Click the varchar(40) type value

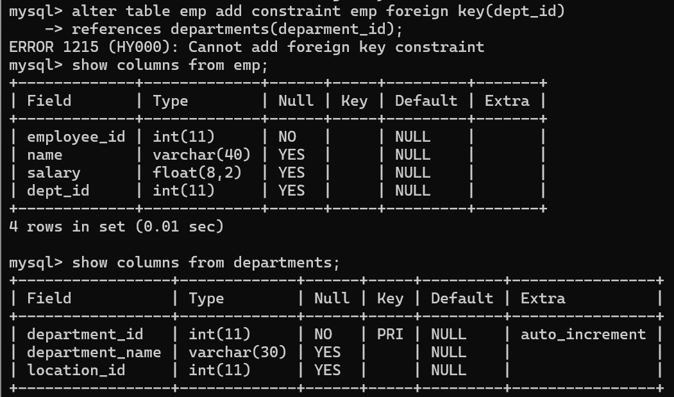[201, 155]
